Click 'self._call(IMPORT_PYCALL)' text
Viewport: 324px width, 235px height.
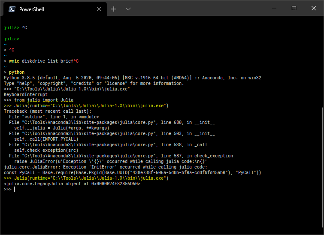pos(46,139)
